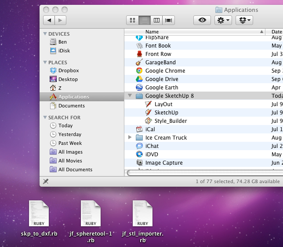Select the Google SketchUp 8 folder

click(x=203, y=96)
